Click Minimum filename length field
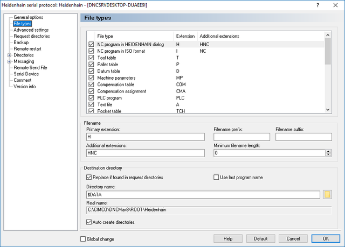345x247 pixels. coord(270,153)
